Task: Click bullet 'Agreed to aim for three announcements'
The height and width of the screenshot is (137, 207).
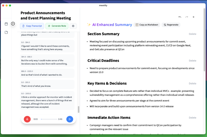Action: tap(129, 101)
